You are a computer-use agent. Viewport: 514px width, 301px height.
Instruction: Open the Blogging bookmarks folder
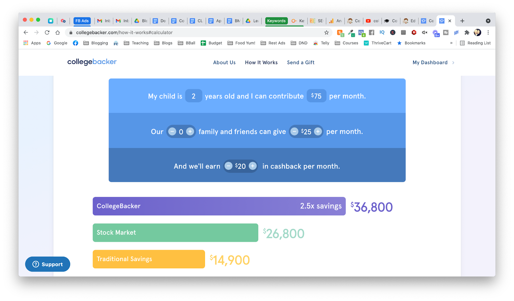[x=96, y=43]
